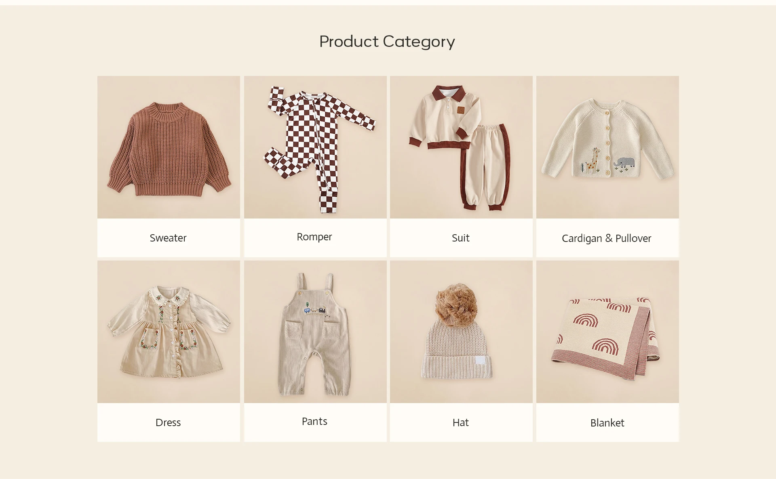The width and height of the screenshot is (776, 479).
Task: Open the Blanket category label
Action: tap(607, 423)
